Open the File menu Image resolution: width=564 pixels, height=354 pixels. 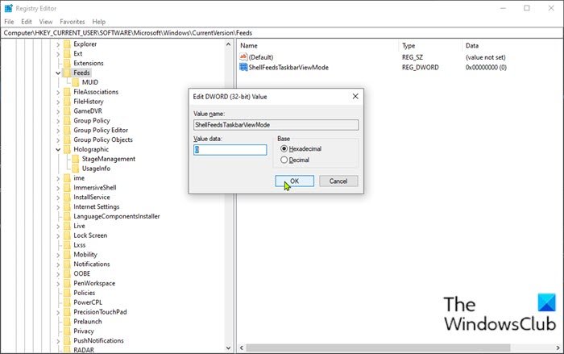(9, 22)
